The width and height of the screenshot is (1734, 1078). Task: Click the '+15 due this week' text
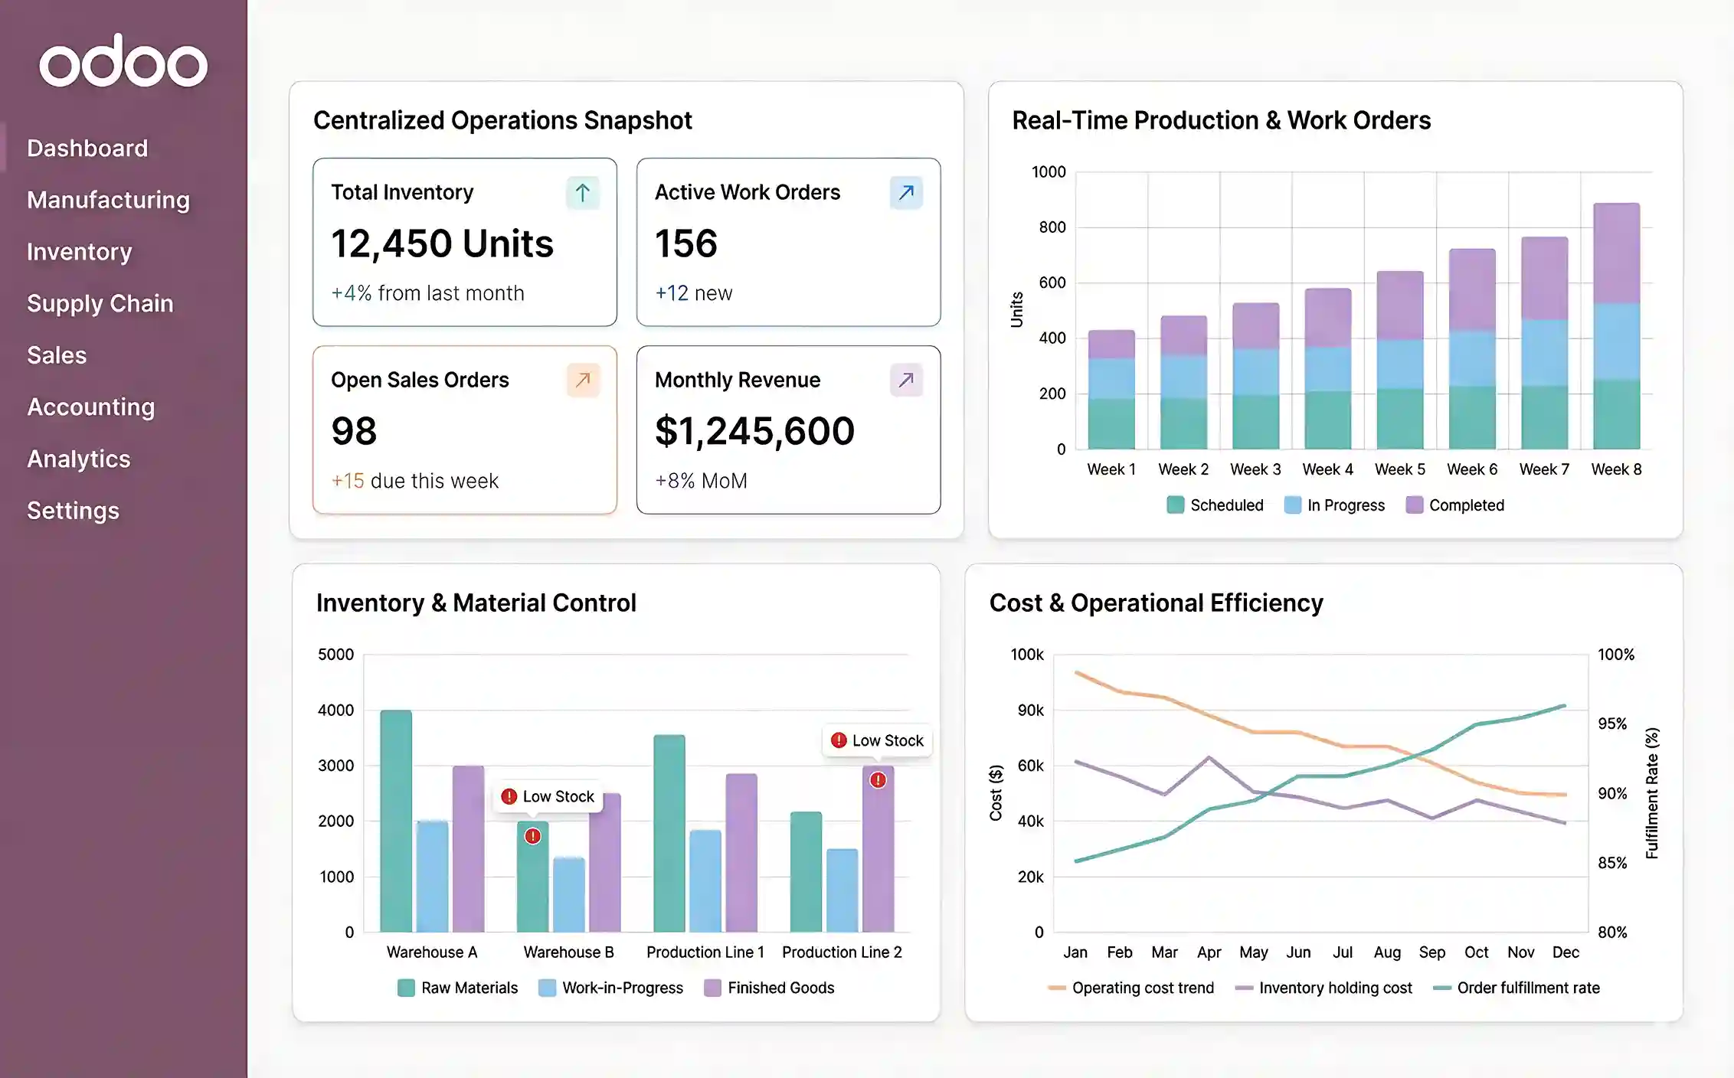414,481
